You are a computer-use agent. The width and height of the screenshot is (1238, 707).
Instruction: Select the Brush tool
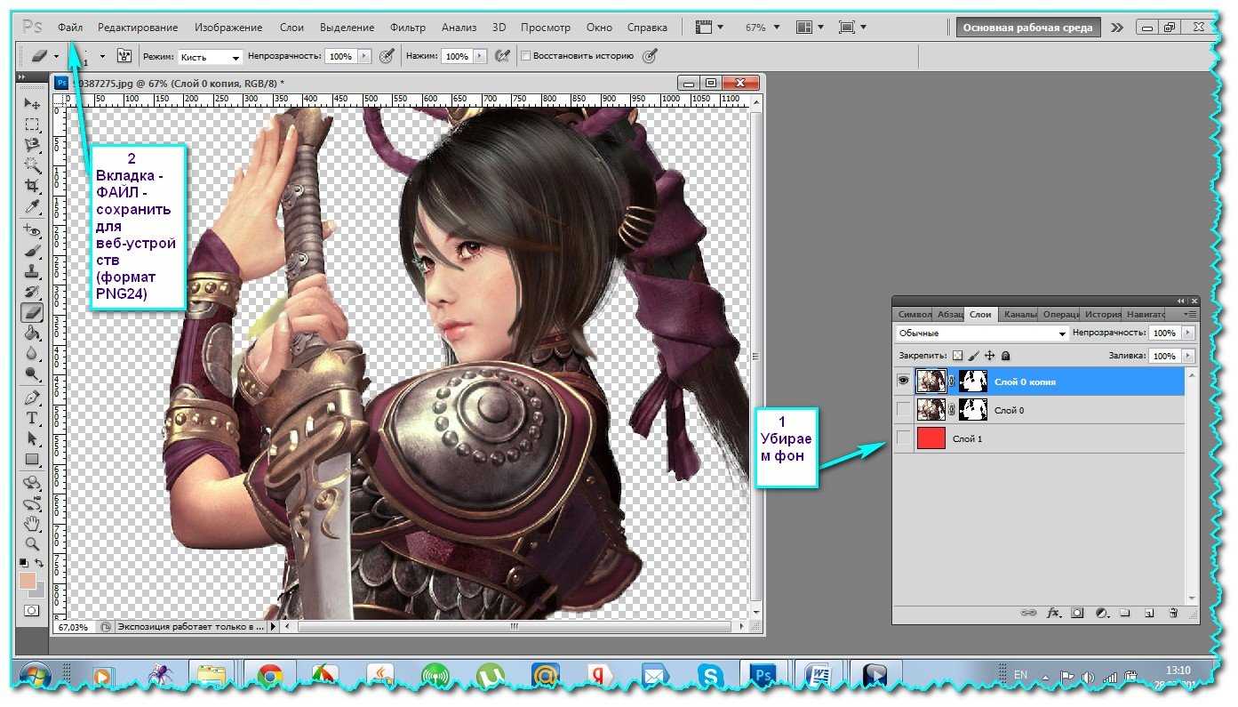[x=32, y=252]
